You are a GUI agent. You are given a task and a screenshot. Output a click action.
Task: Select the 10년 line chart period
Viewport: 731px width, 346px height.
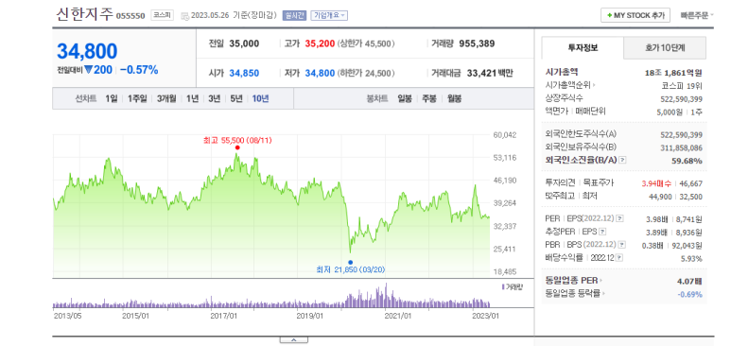[x=260, y=99]
